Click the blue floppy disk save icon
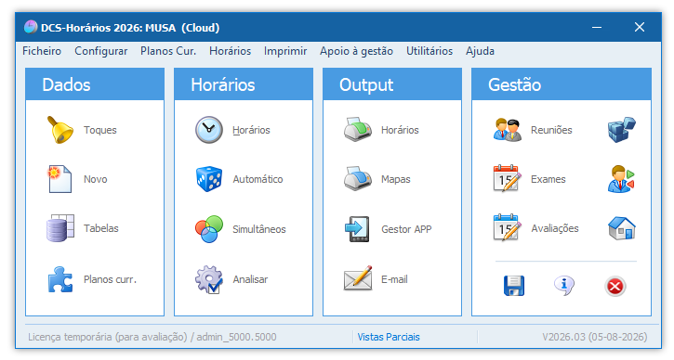This screenshot has width=674, height=360. click(514, 286)
